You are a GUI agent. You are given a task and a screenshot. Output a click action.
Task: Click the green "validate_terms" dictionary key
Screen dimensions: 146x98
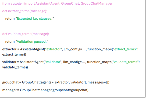(x=126, y=62)
